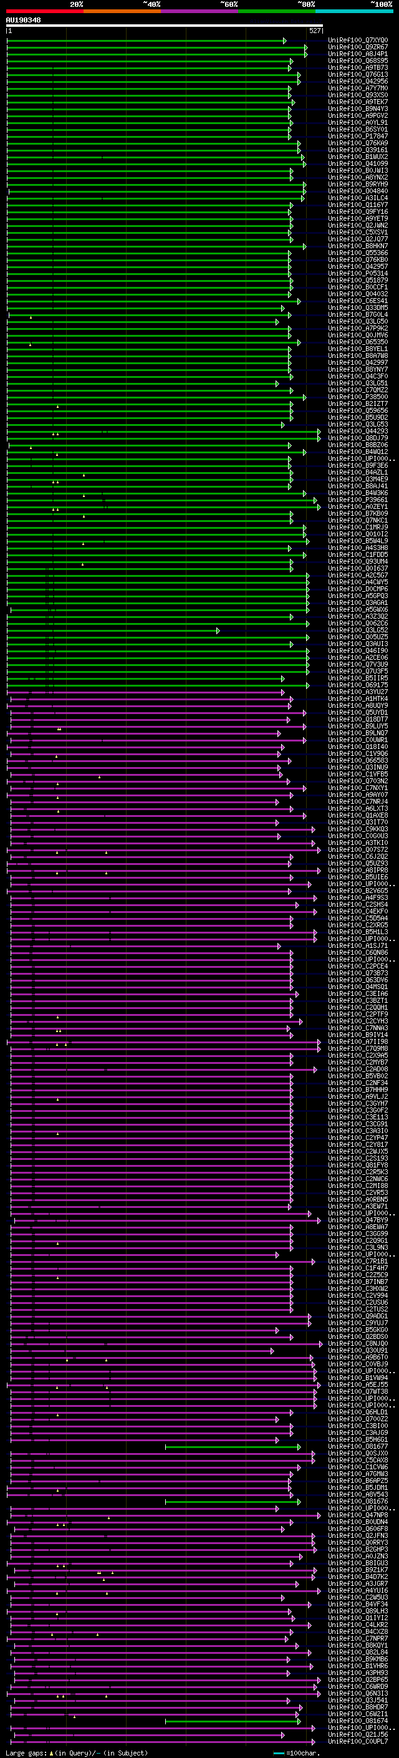Click the red 20% identity legend segment

tap(44, 12)
